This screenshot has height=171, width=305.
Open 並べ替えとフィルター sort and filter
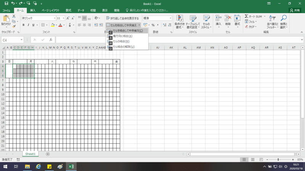pyautogui.click(x=273, y=22)
